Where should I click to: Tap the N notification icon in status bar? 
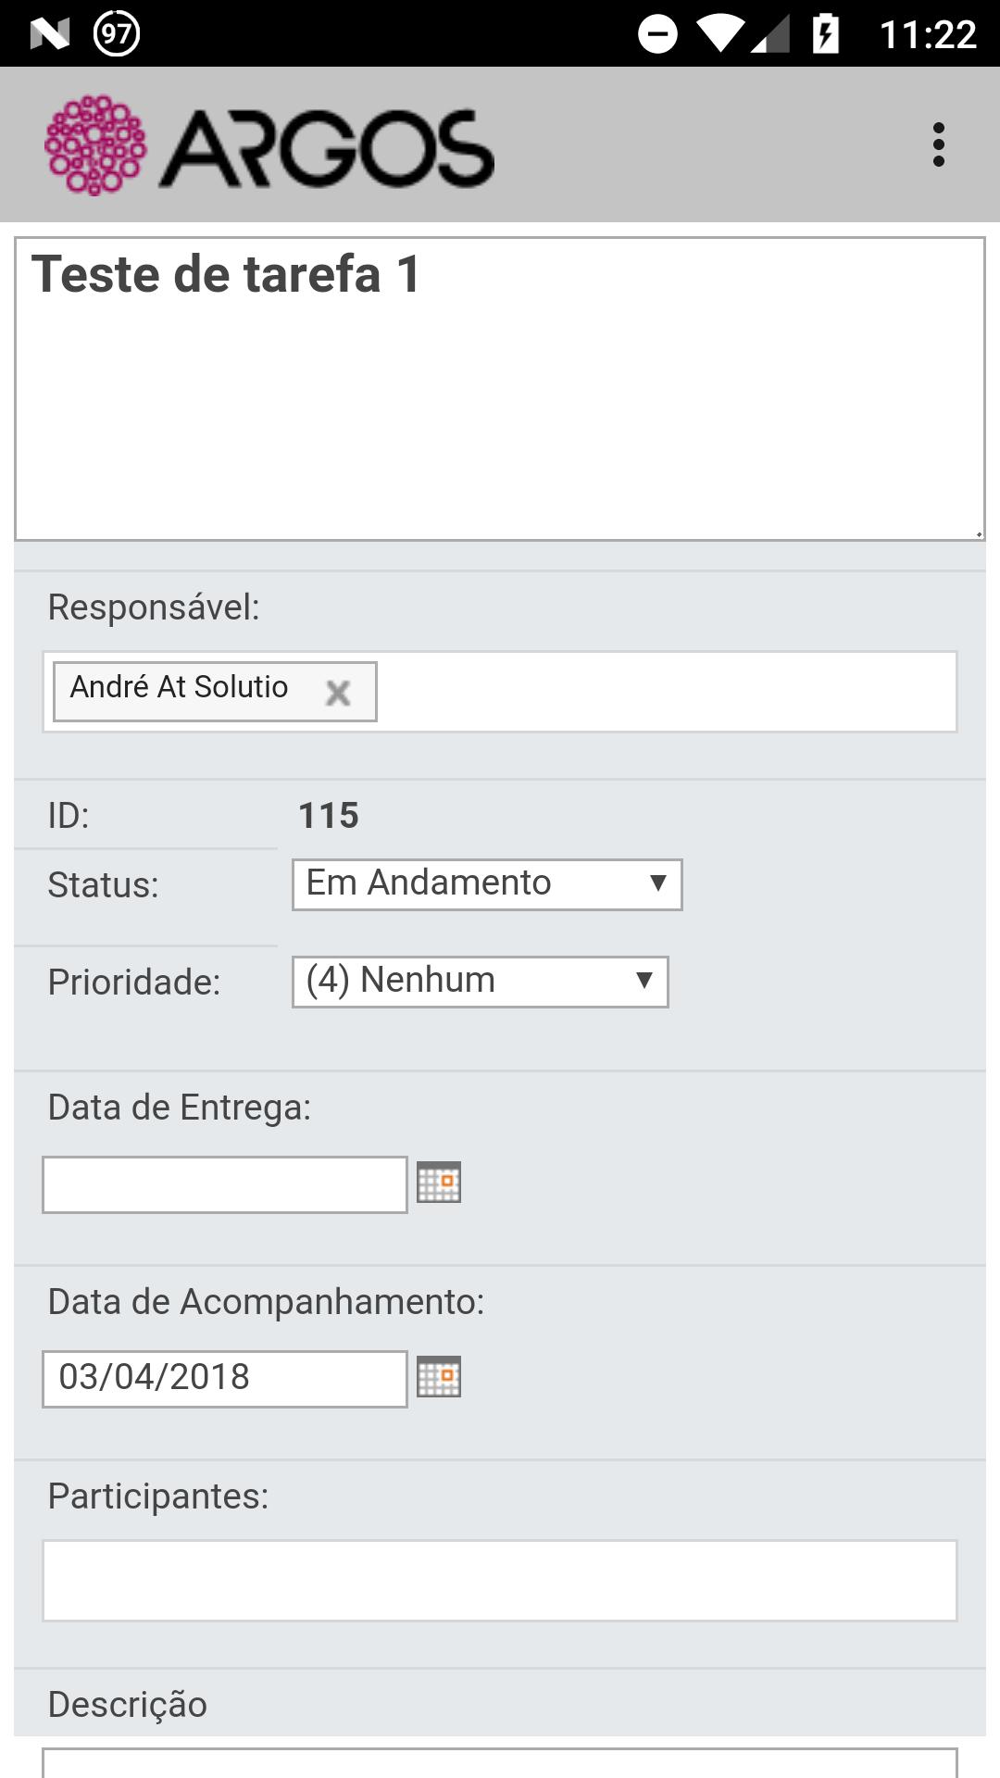[50, 34]
